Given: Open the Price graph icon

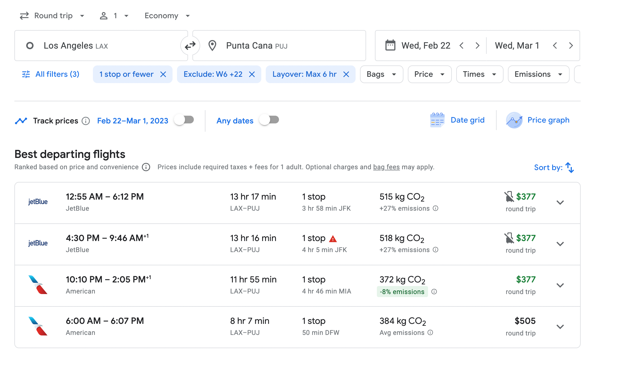Looking at the screenshot, I should pos(514,120).
